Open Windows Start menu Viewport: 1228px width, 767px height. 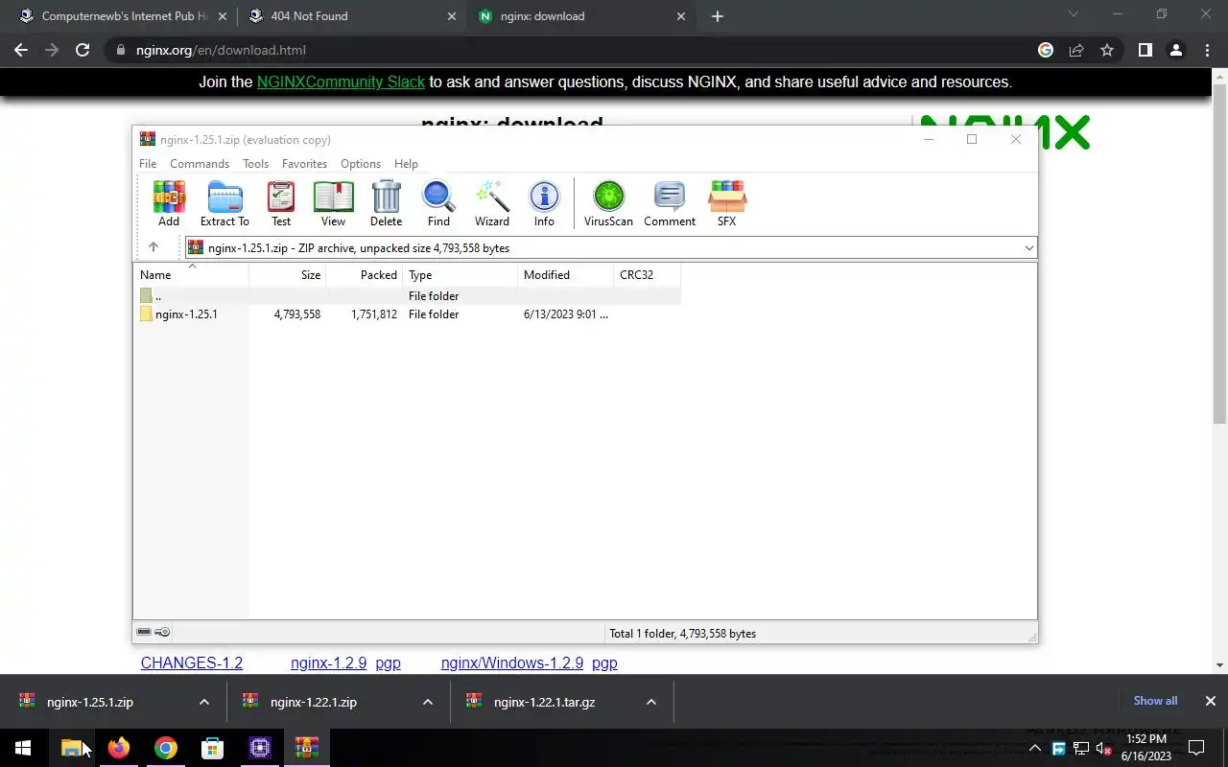[23, 748]
